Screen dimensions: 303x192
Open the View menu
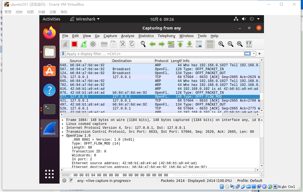[87, 36]
